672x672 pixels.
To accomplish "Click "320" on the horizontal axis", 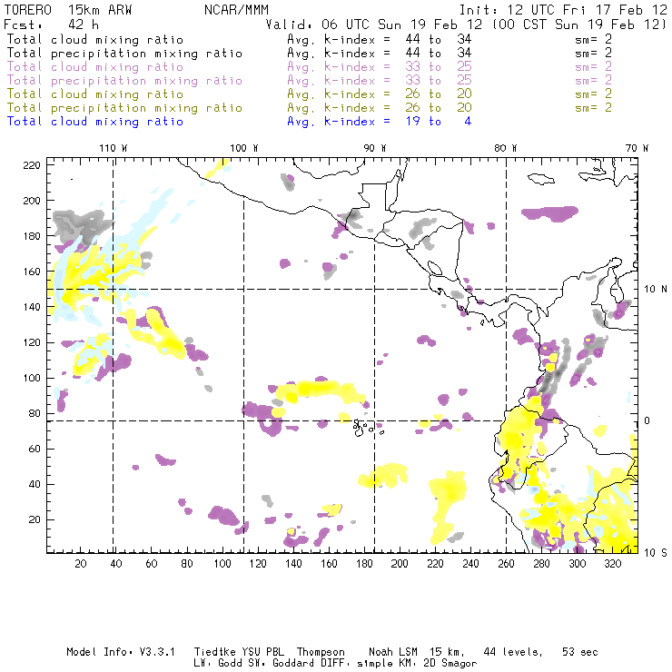I will point(612,564).
